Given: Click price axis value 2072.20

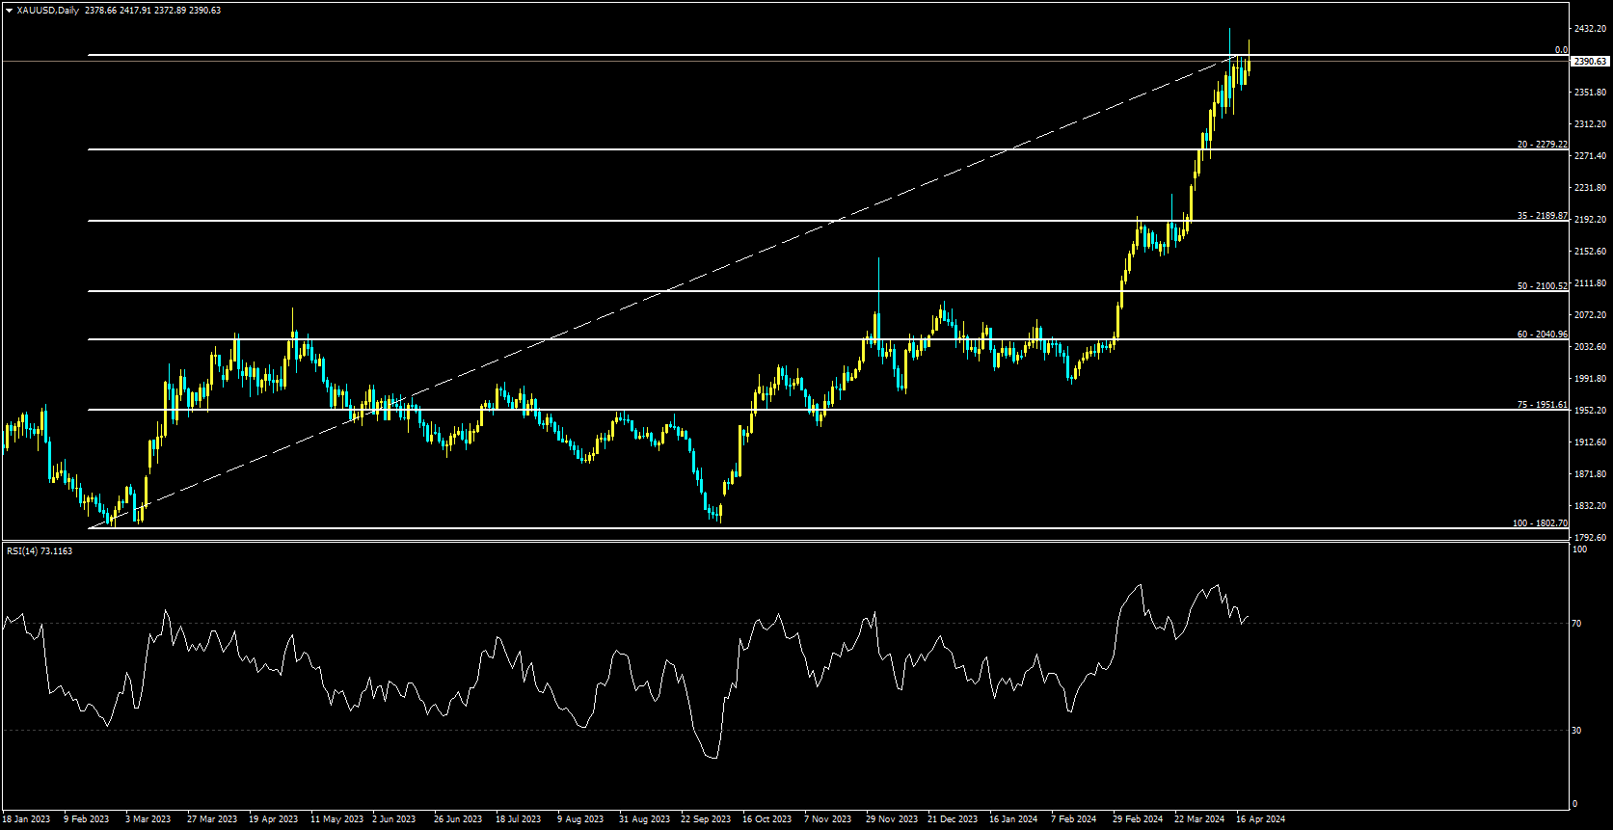Looking at the screenshot, I should (x=1590, y=315).
